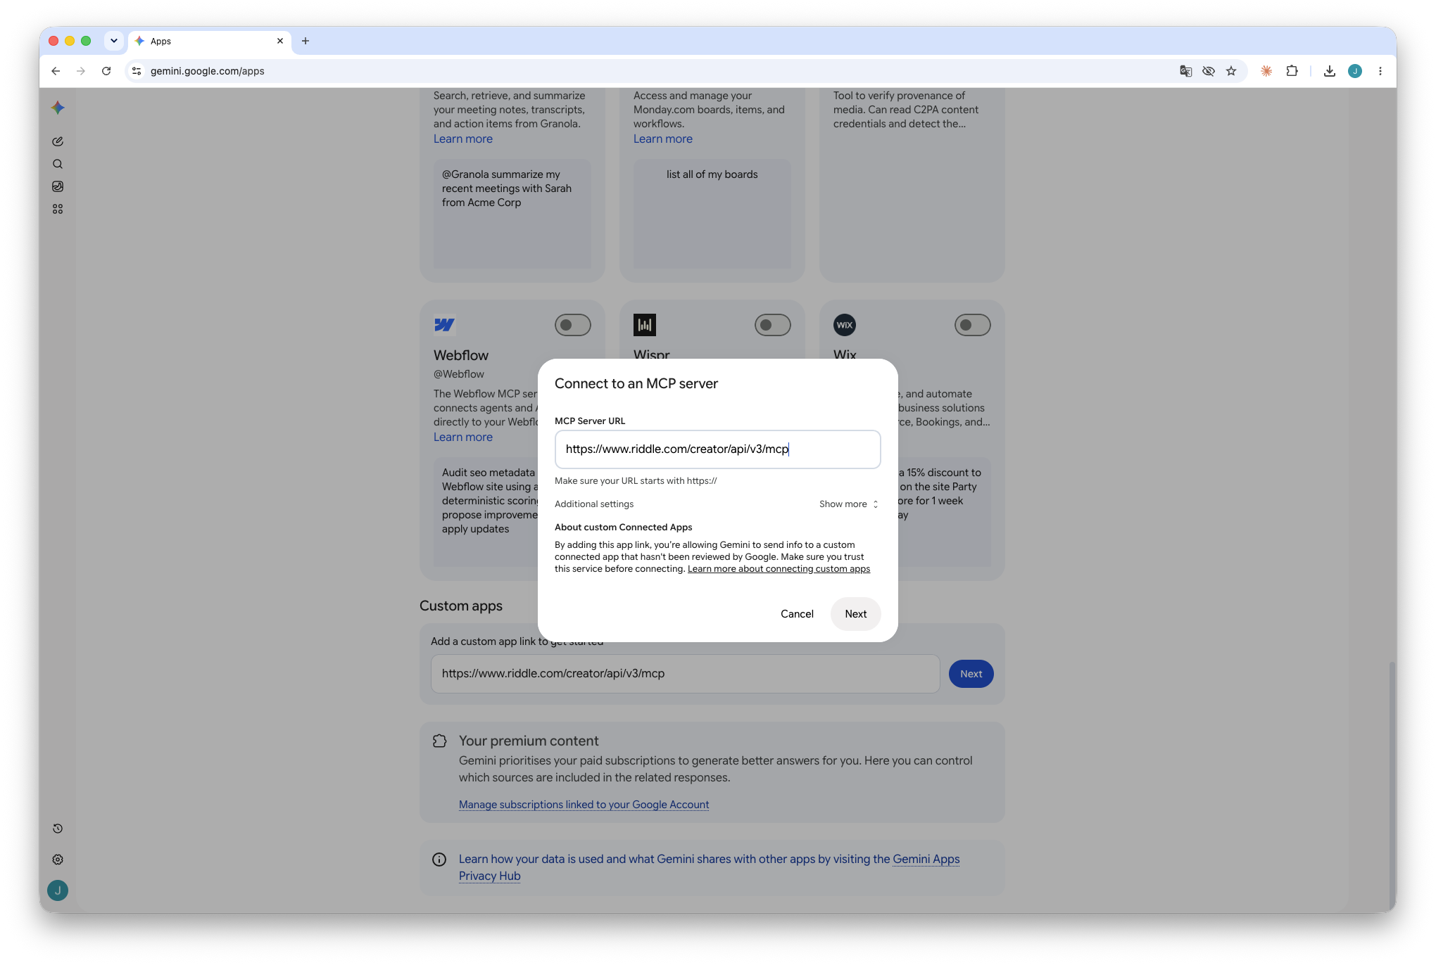Click the Webflow audit seo prompt card
Image resolution: width=1436 pixels, height=965 pixels.
(486, 512)
